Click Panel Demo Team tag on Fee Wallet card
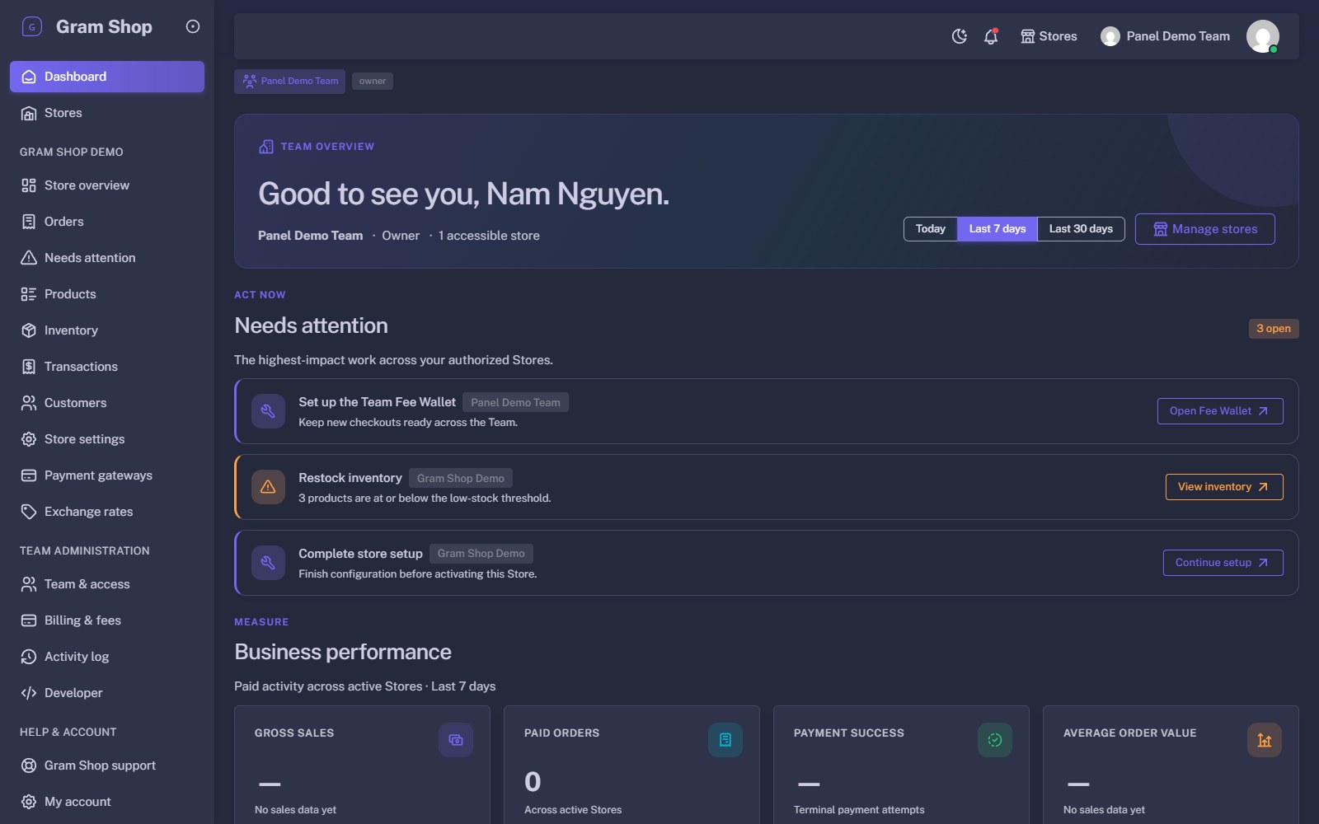The width and height of the screenshot is (1319, 824). (515, 402)
